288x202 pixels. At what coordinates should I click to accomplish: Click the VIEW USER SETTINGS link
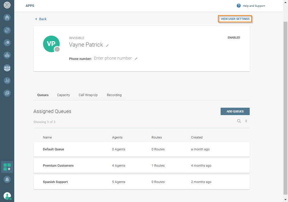pos(235,19)
